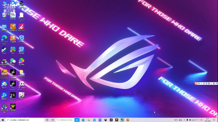Focus the Windows taskbar search box
This screenshot has height=122, width=218.
[x=25, y=120]
